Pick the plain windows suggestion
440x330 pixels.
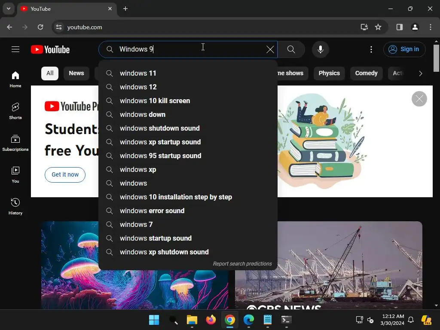188,183
